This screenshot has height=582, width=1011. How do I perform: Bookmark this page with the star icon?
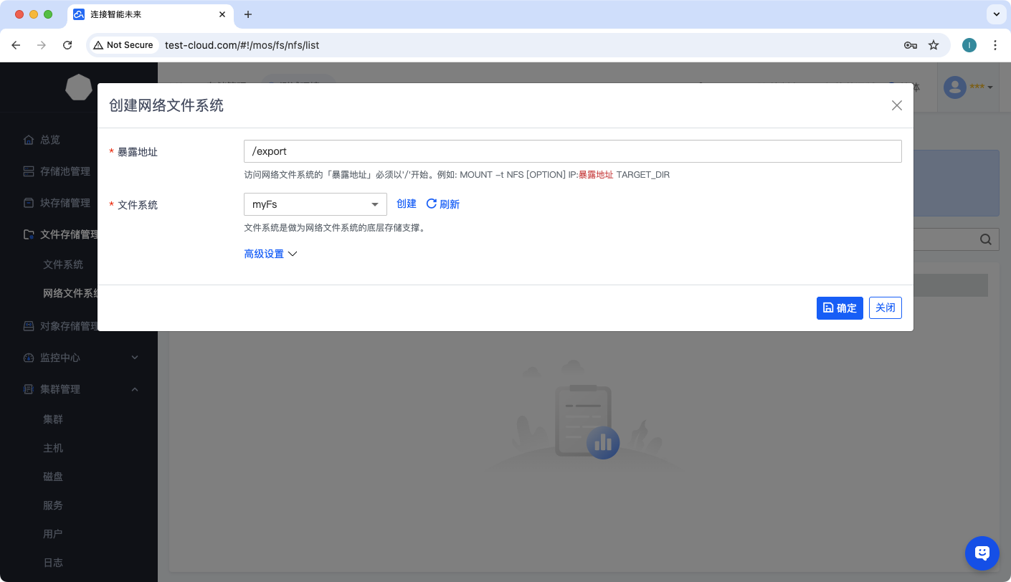(934, 45)
